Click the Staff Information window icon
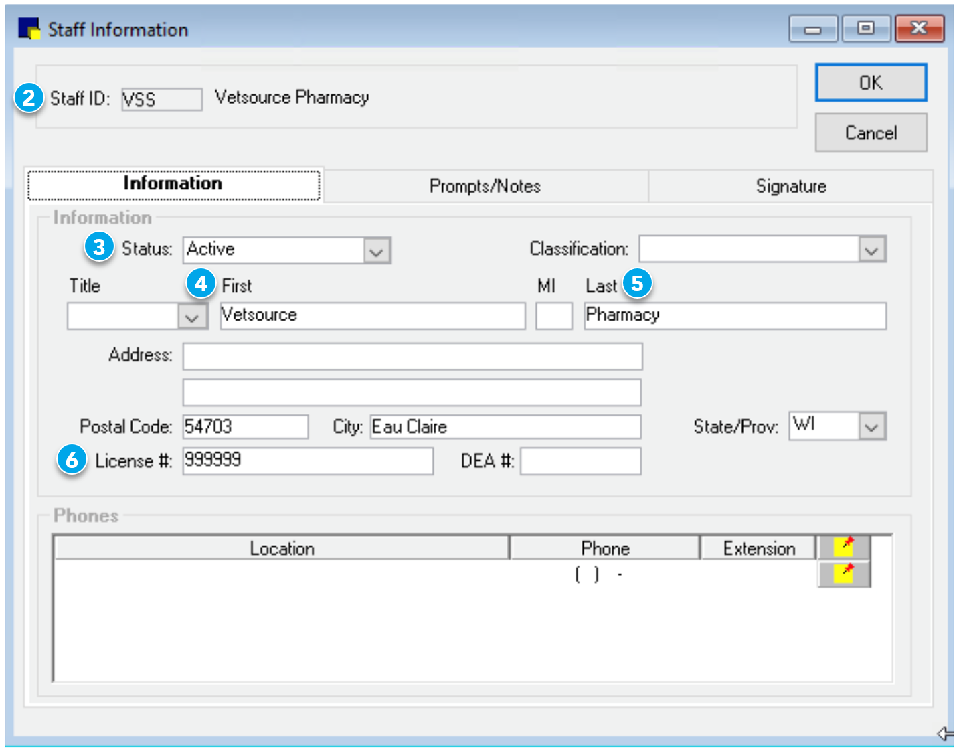This screenshot has width=961, height=753. pos(29,29)
